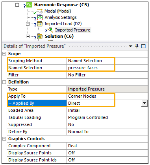Screen dimensions: 150x165
Task: Collapse the Harmonic Response tree node
Action: click(x=17, y=5)
